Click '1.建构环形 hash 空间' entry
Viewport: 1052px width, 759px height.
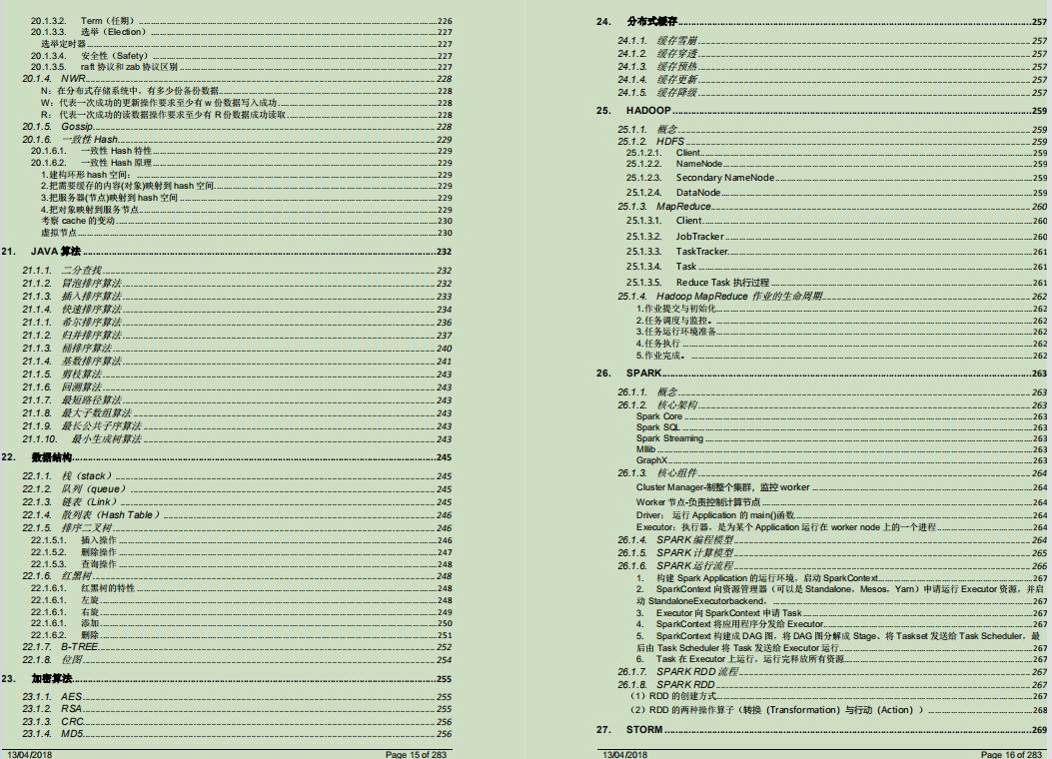coord(246,175)
